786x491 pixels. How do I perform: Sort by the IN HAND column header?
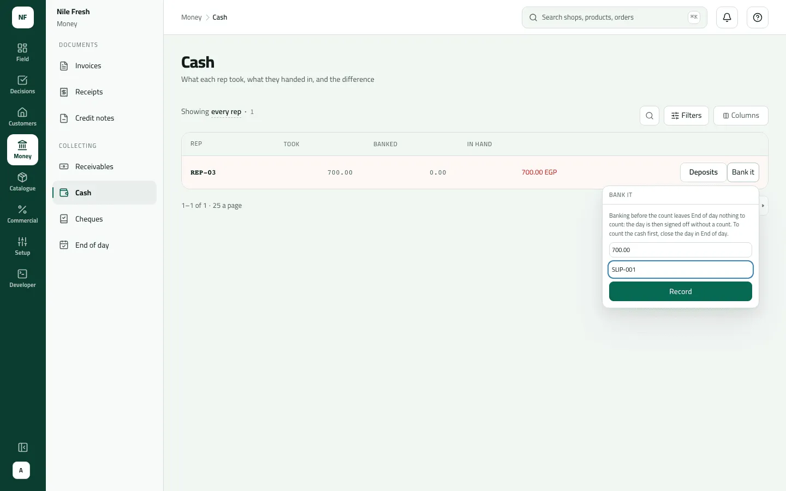pyautogui.click(x=479, y=145)
